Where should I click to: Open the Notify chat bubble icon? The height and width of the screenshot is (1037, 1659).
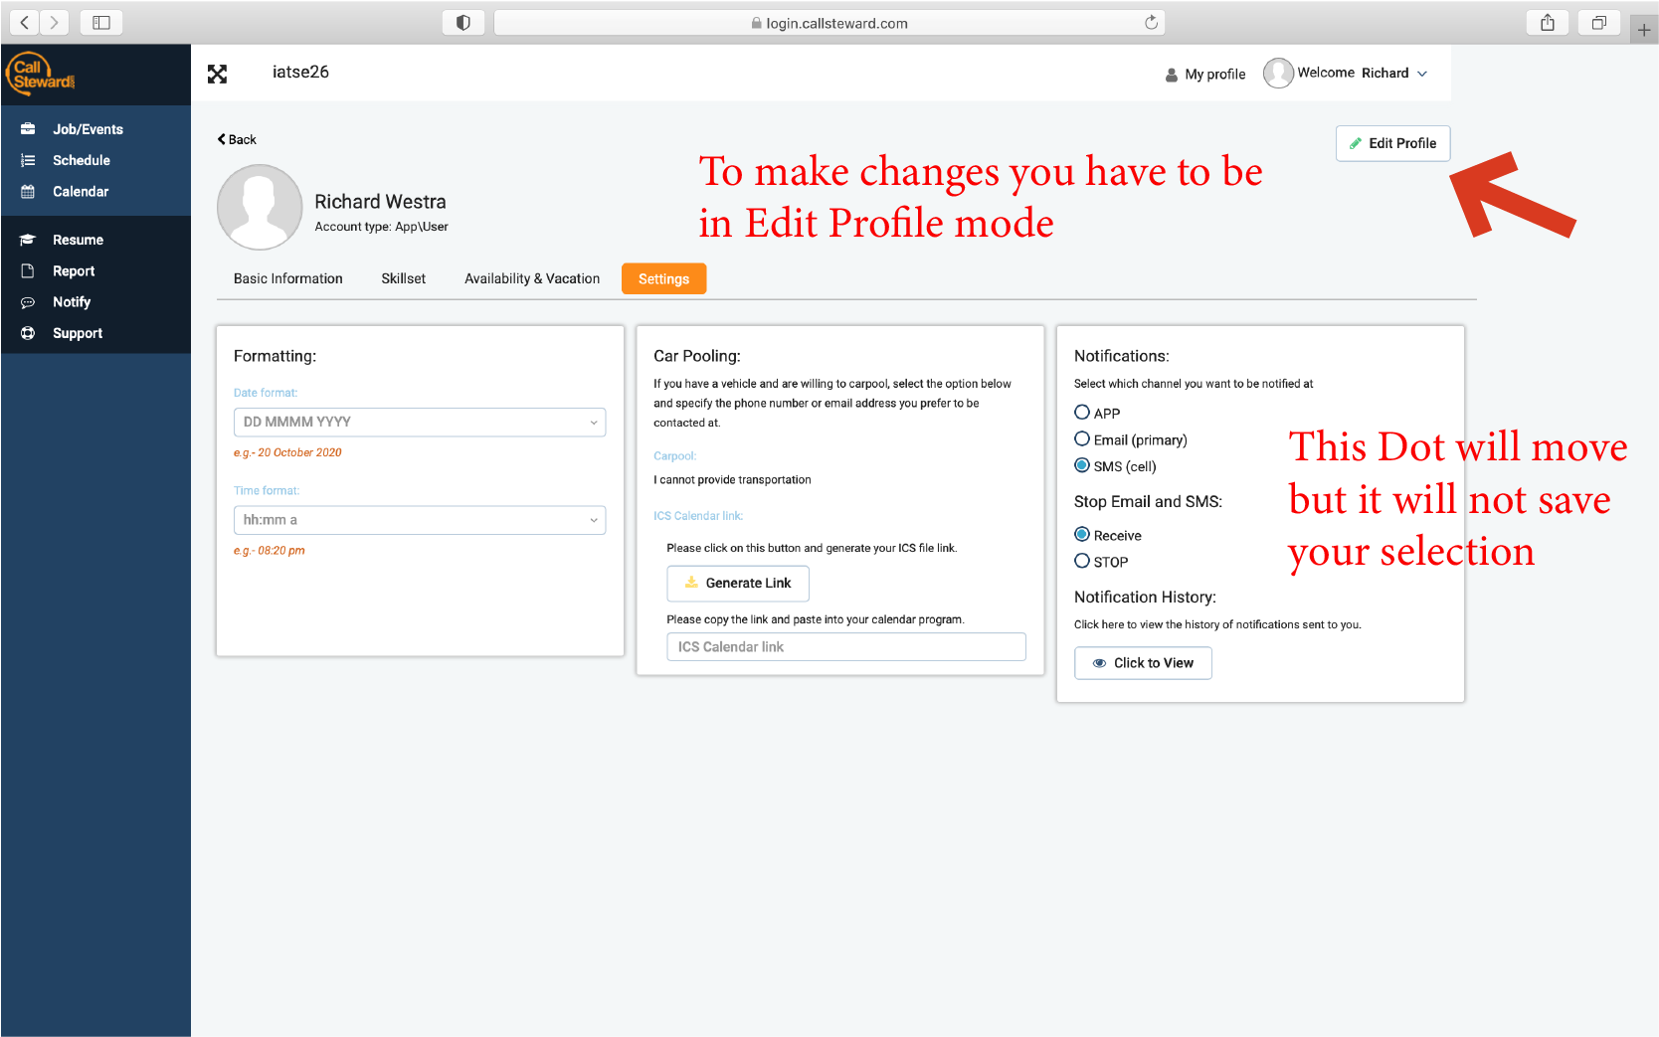pyautogui.click(x=28, y=302)
